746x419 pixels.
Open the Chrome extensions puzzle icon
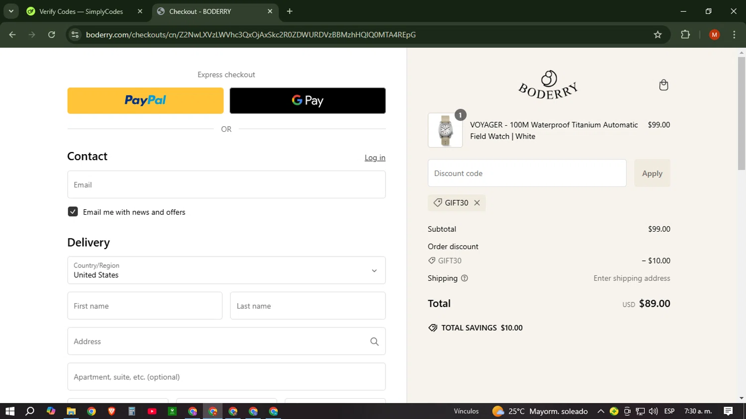[x=685, y=35]
